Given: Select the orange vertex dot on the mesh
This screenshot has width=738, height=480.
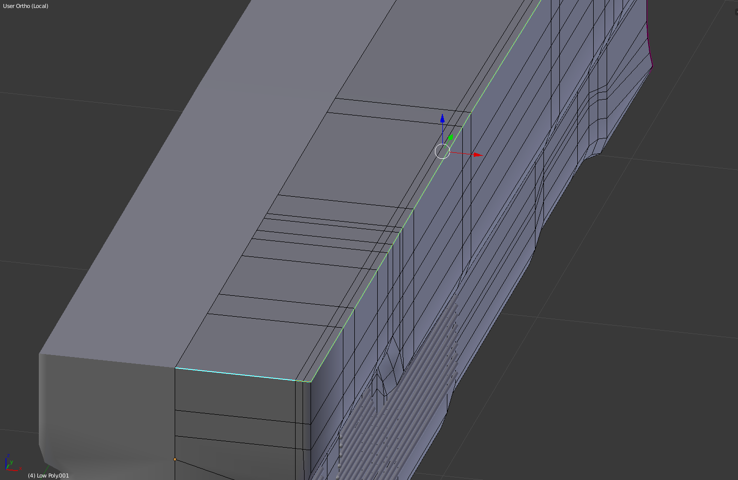Looking at the screenshot, I should click(175, 459).
